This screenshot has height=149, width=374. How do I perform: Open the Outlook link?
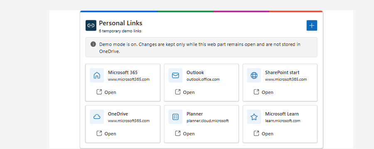(x=185, y=92)
